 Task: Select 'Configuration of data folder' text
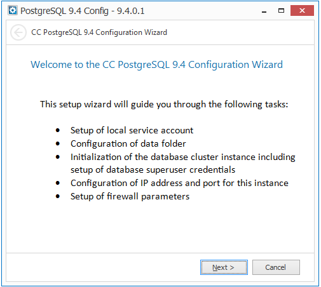point(128,143)
